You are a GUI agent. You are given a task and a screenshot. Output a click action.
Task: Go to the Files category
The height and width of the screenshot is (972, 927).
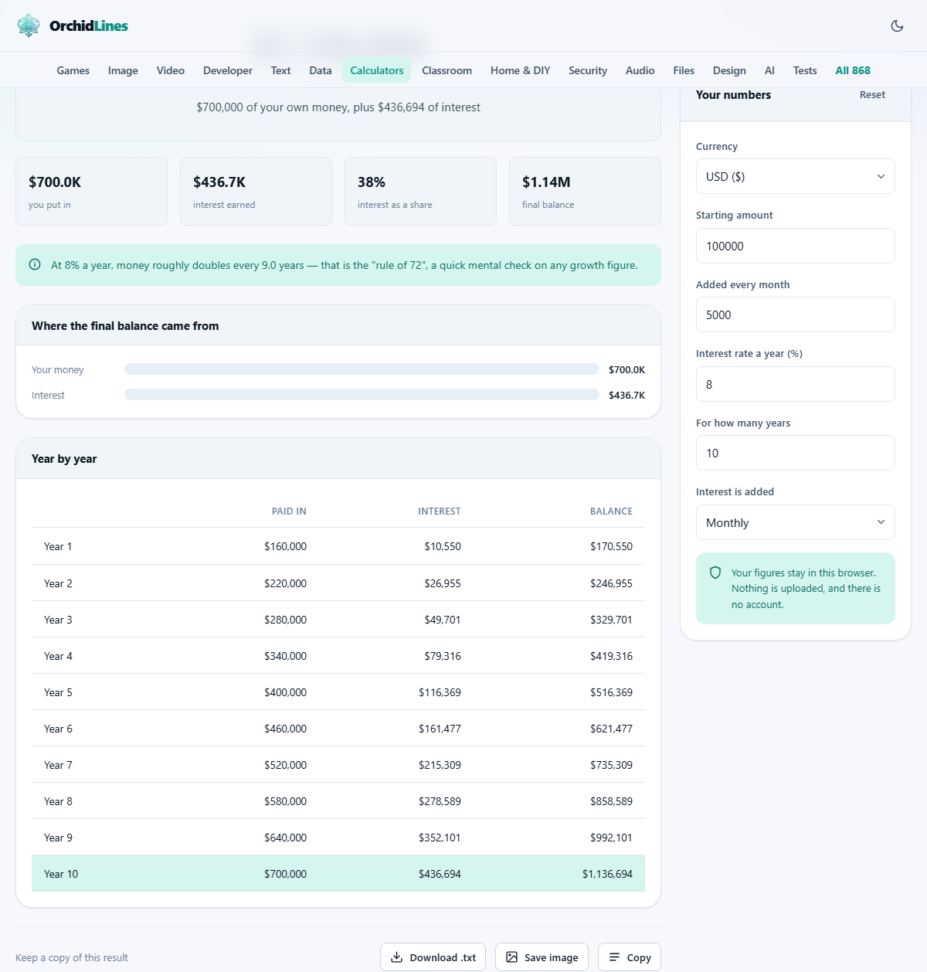pos(684,70)
